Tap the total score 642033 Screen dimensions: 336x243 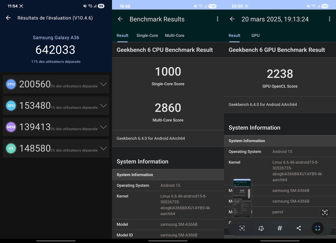55,50
